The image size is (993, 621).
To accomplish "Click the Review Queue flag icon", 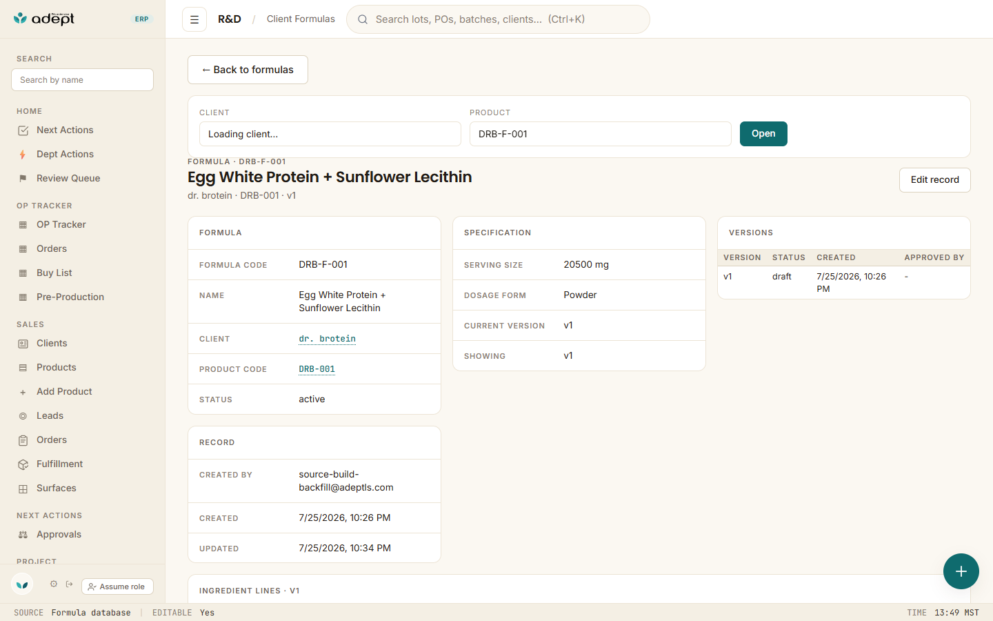I will (x=23, y=179).
